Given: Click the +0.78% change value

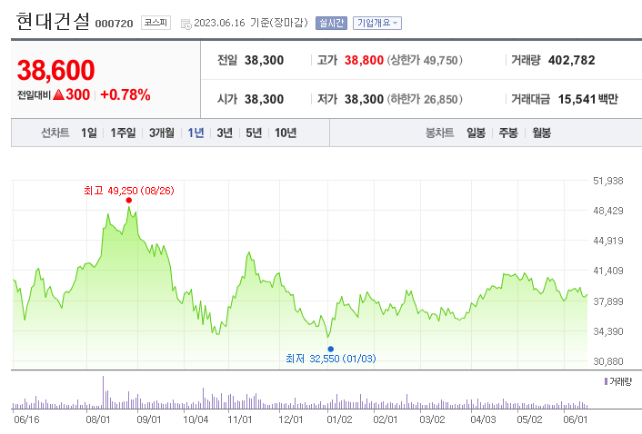Looking at the screenshot, I should (x=125, y=94).
